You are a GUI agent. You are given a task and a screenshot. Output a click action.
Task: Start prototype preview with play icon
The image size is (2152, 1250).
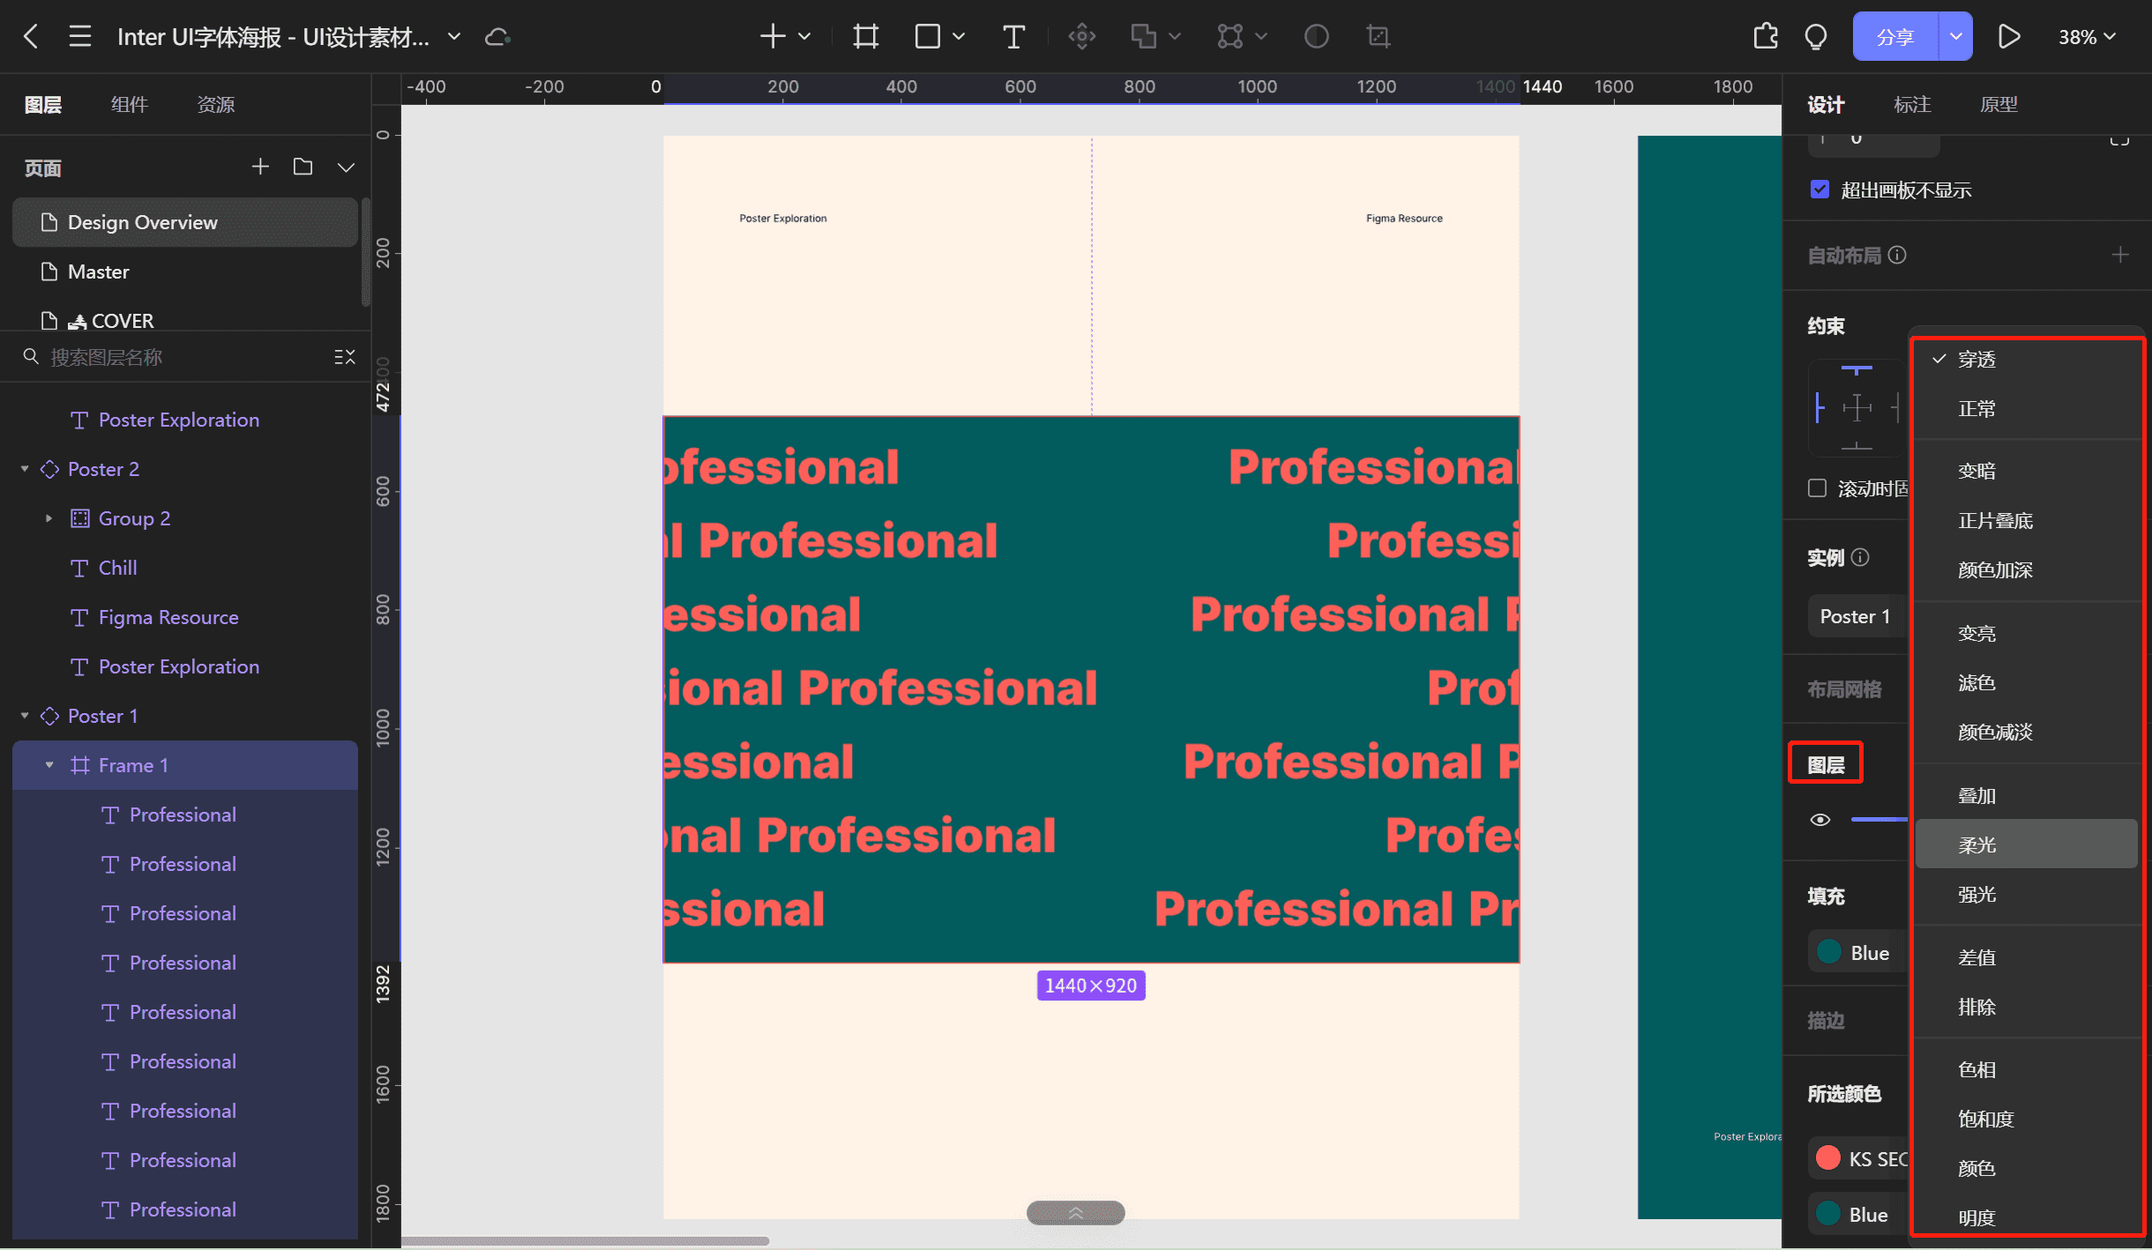pos(2008,36)
